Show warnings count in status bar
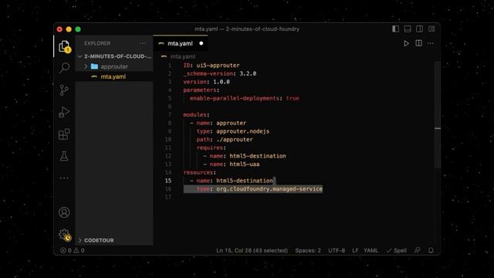The image size is (494, 278). [x=79, y=250]
